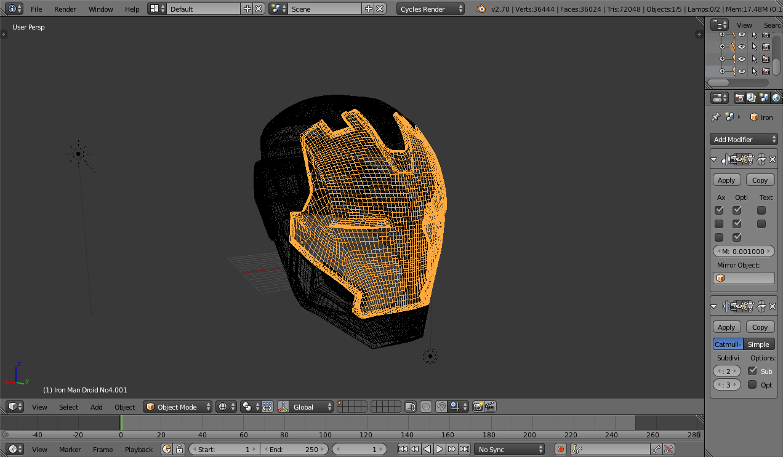Viewport: 783px width, 457px height.
Task: Collapse the Subdivision Surface modifier panel
Action: 714,306
